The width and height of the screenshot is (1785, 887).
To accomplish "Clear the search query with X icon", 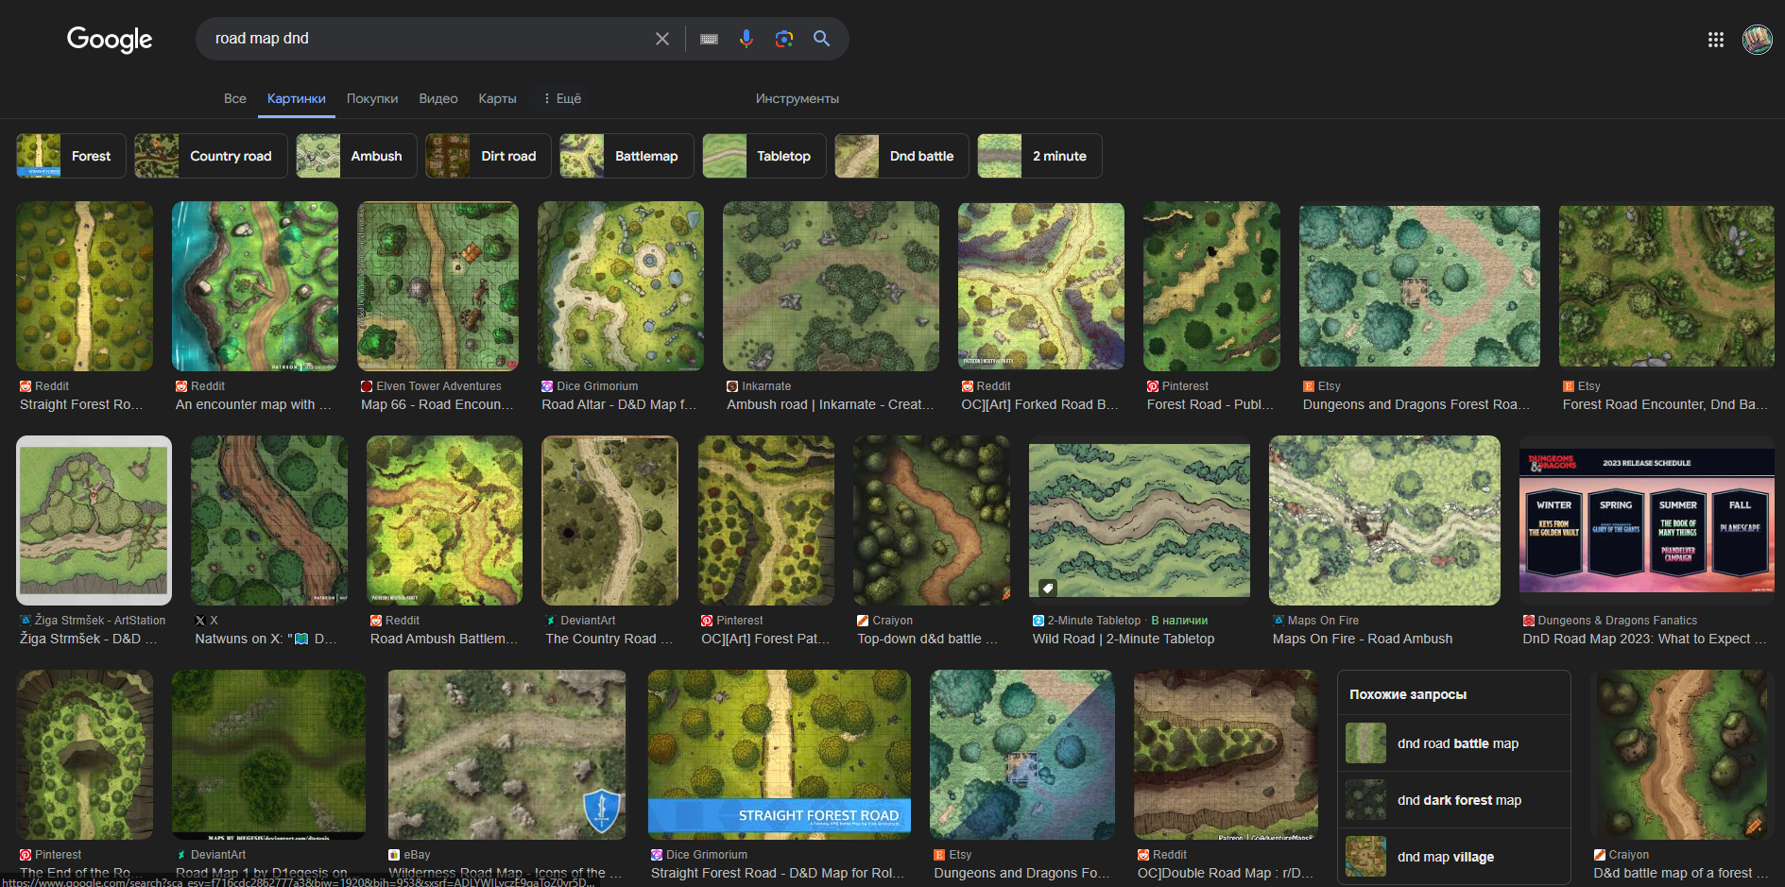I will [x=661, y=39].
